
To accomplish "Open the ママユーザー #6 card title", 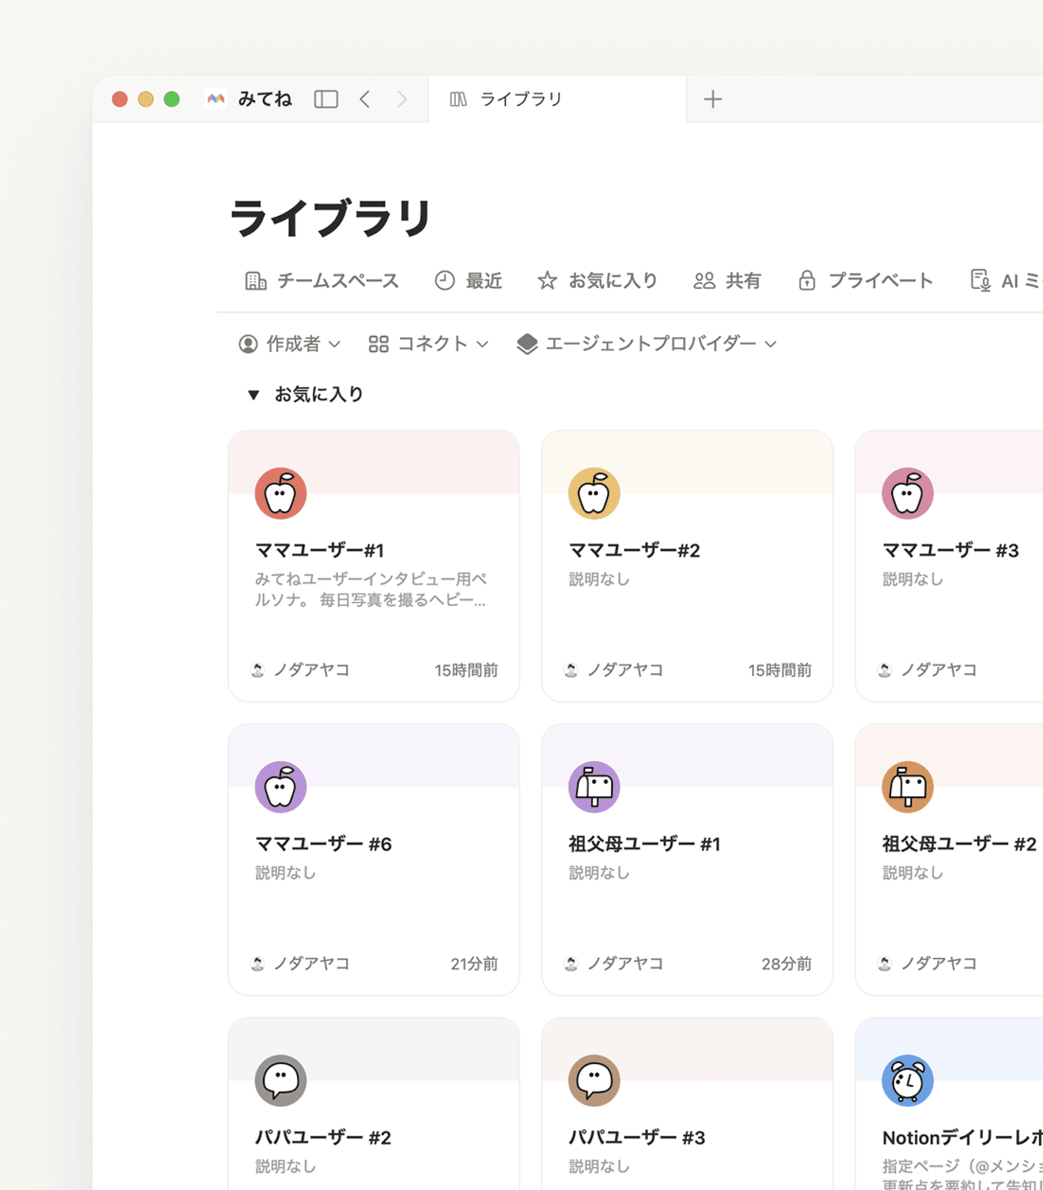I will (x=323, y=844).
